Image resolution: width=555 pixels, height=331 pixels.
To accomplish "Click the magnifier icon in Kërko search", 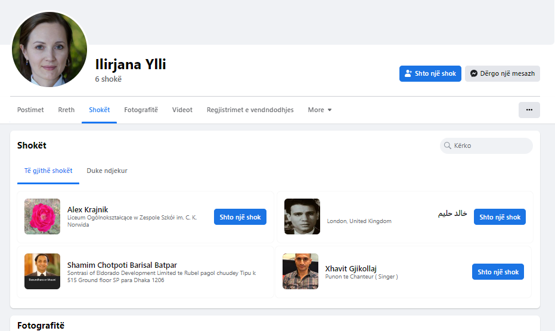I will pos(447,146).
